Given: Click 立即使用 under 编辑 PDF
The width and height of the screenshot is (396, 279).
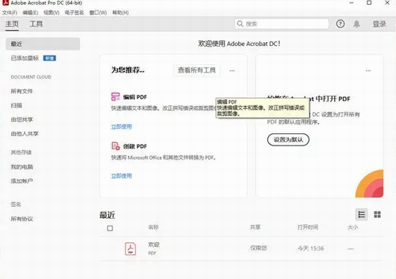Looking at the screenshot, I should (122, 126).
